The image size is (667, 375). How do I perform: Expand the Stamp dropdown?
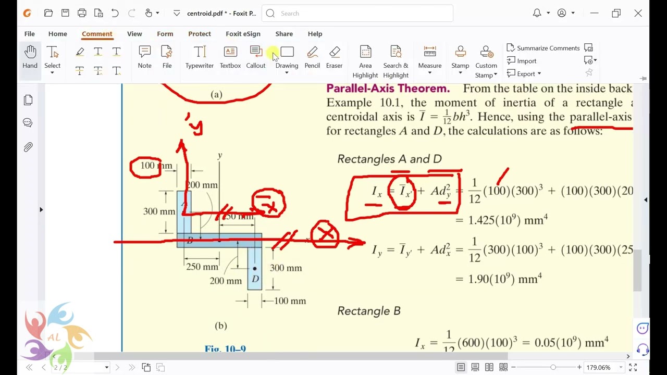coord(460,73)
